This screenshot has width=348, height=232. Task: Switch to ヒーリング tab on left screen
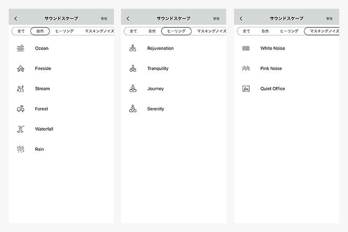(x=64, y=31)
